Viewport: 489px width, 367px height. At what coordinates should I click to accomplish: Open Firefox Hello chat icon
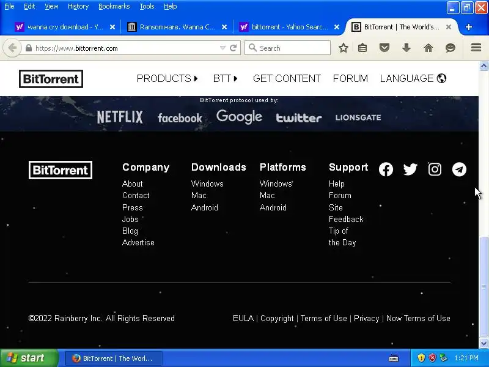pos(450,48)
